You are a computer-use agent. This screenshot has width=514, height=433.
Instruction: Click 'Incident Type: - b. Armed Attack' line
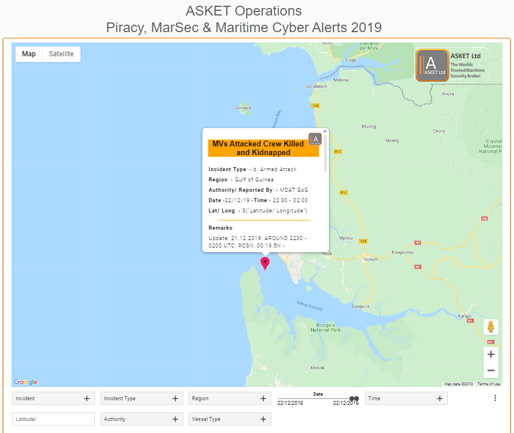252,169
